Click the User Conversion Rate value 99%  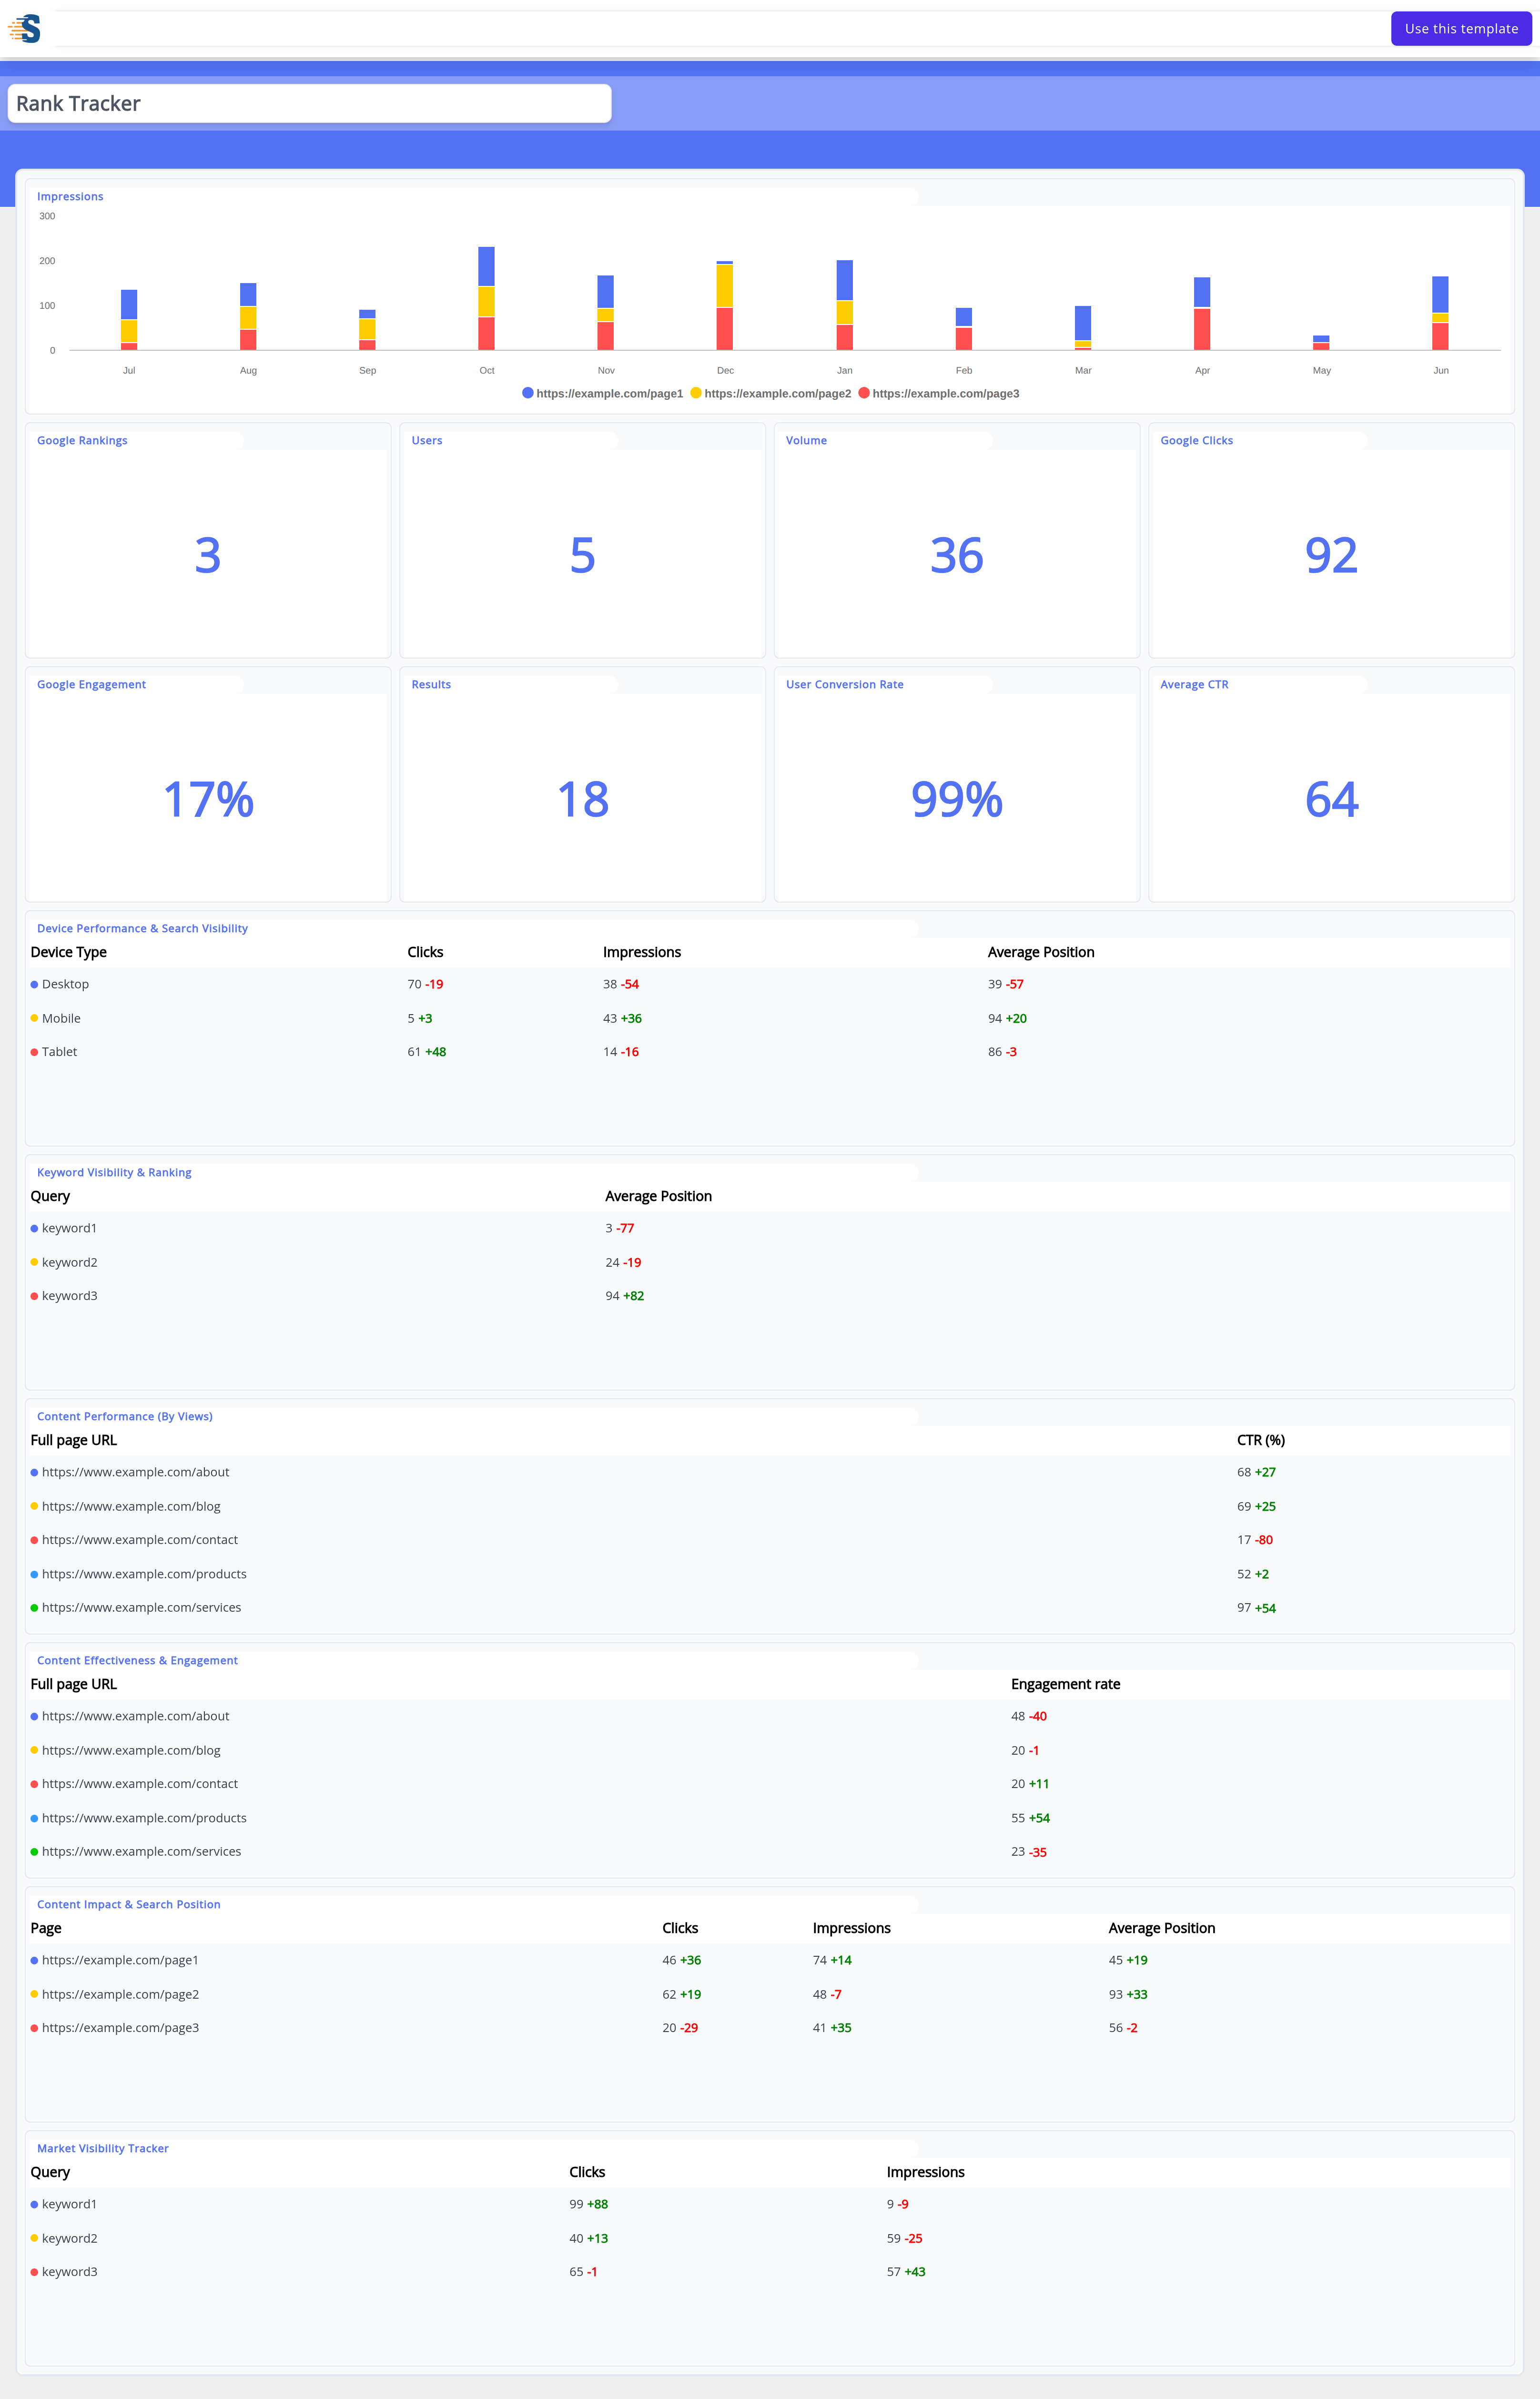click(957, 800)
